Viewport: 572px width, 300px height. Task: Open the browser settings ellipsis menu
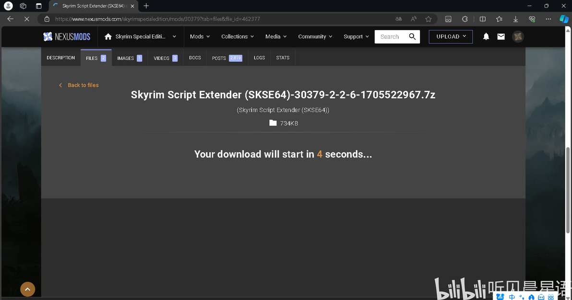(x=548, y=19)
